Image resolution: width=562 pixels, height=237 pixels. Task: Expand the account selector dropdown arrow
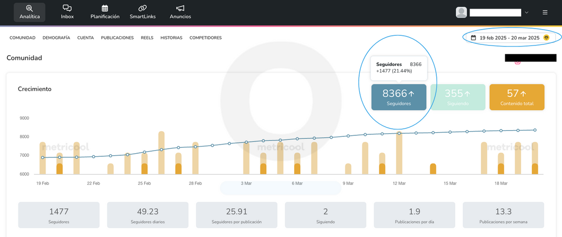point(527,12)
